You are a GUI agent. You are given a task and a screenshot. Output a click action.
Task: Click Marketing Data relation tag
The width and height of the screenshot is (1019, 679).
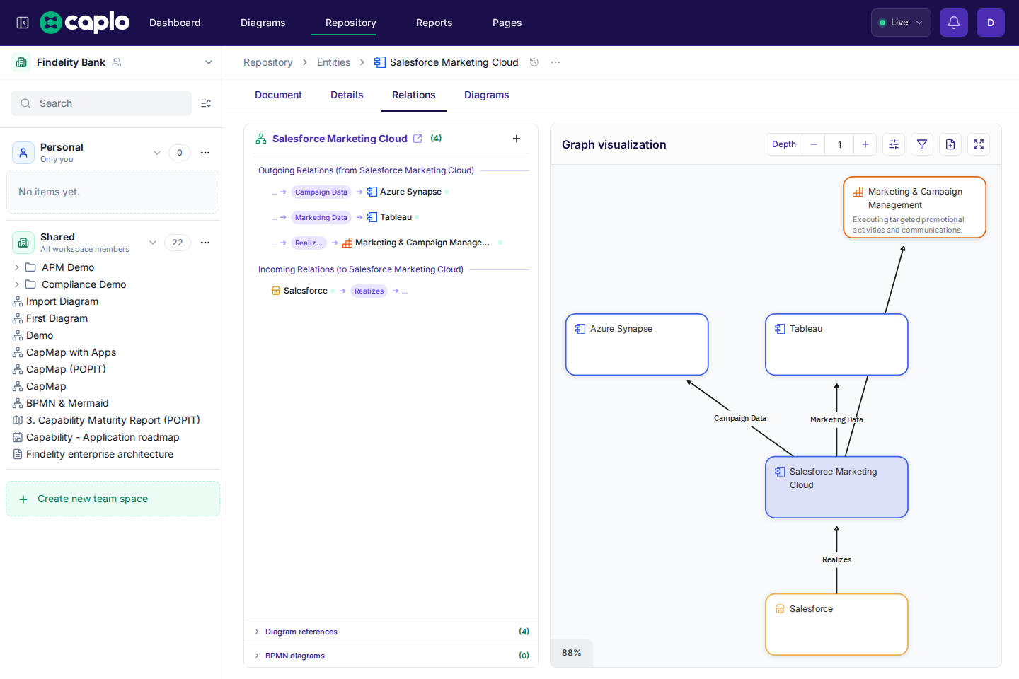321,217
